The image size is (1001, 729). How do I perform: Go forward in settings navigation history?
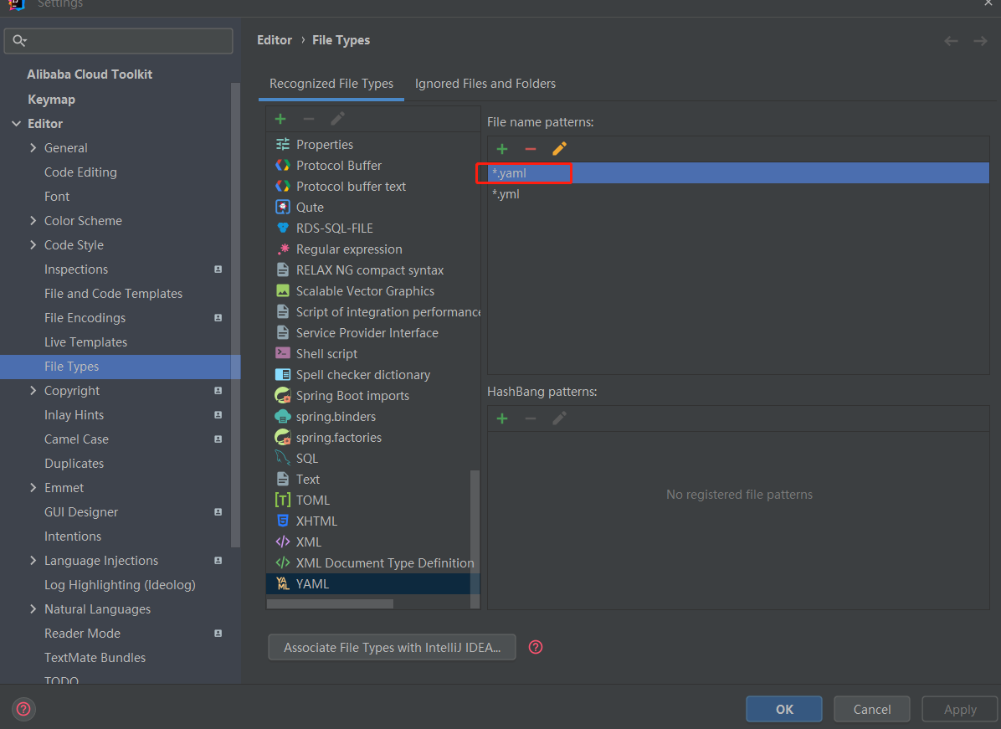(981, 41)
